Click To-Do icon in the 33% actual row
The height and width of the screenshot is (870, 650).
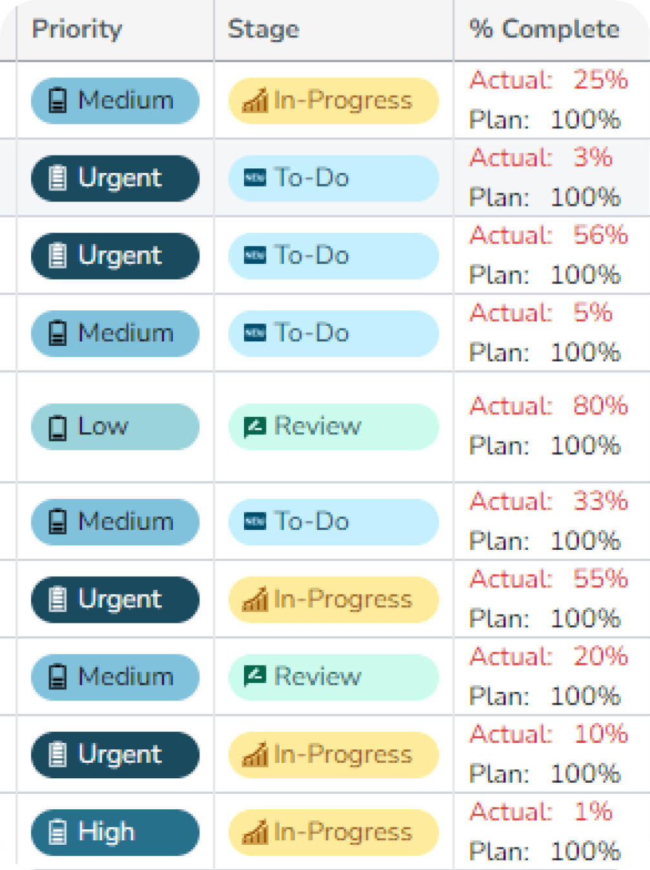(x=255, y=521)
